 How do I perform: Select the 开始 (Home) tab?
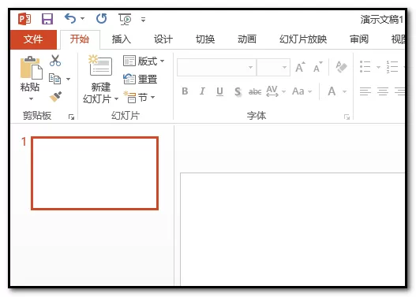pyautogui.click(x=80, y=39)
